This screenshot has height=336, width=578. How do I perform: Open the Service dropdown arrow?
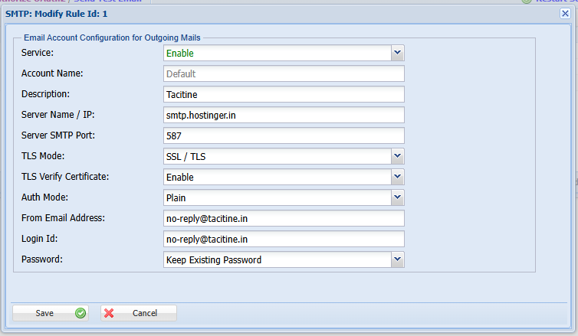[397, 53]
